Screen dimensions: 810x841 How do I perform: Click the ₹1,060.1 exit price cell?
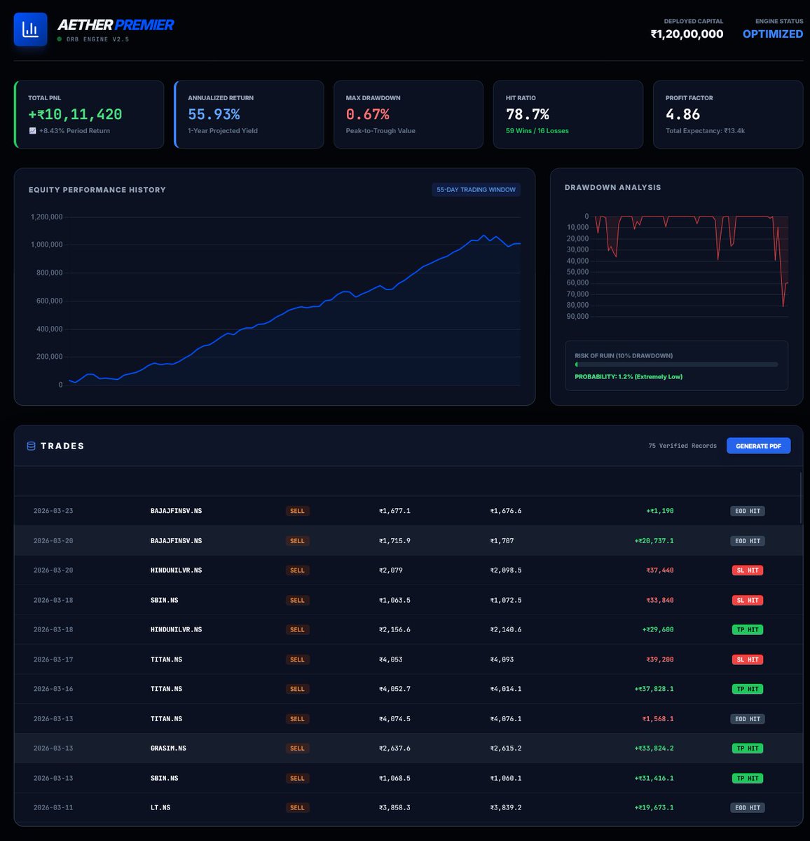[x=506, y=779]
